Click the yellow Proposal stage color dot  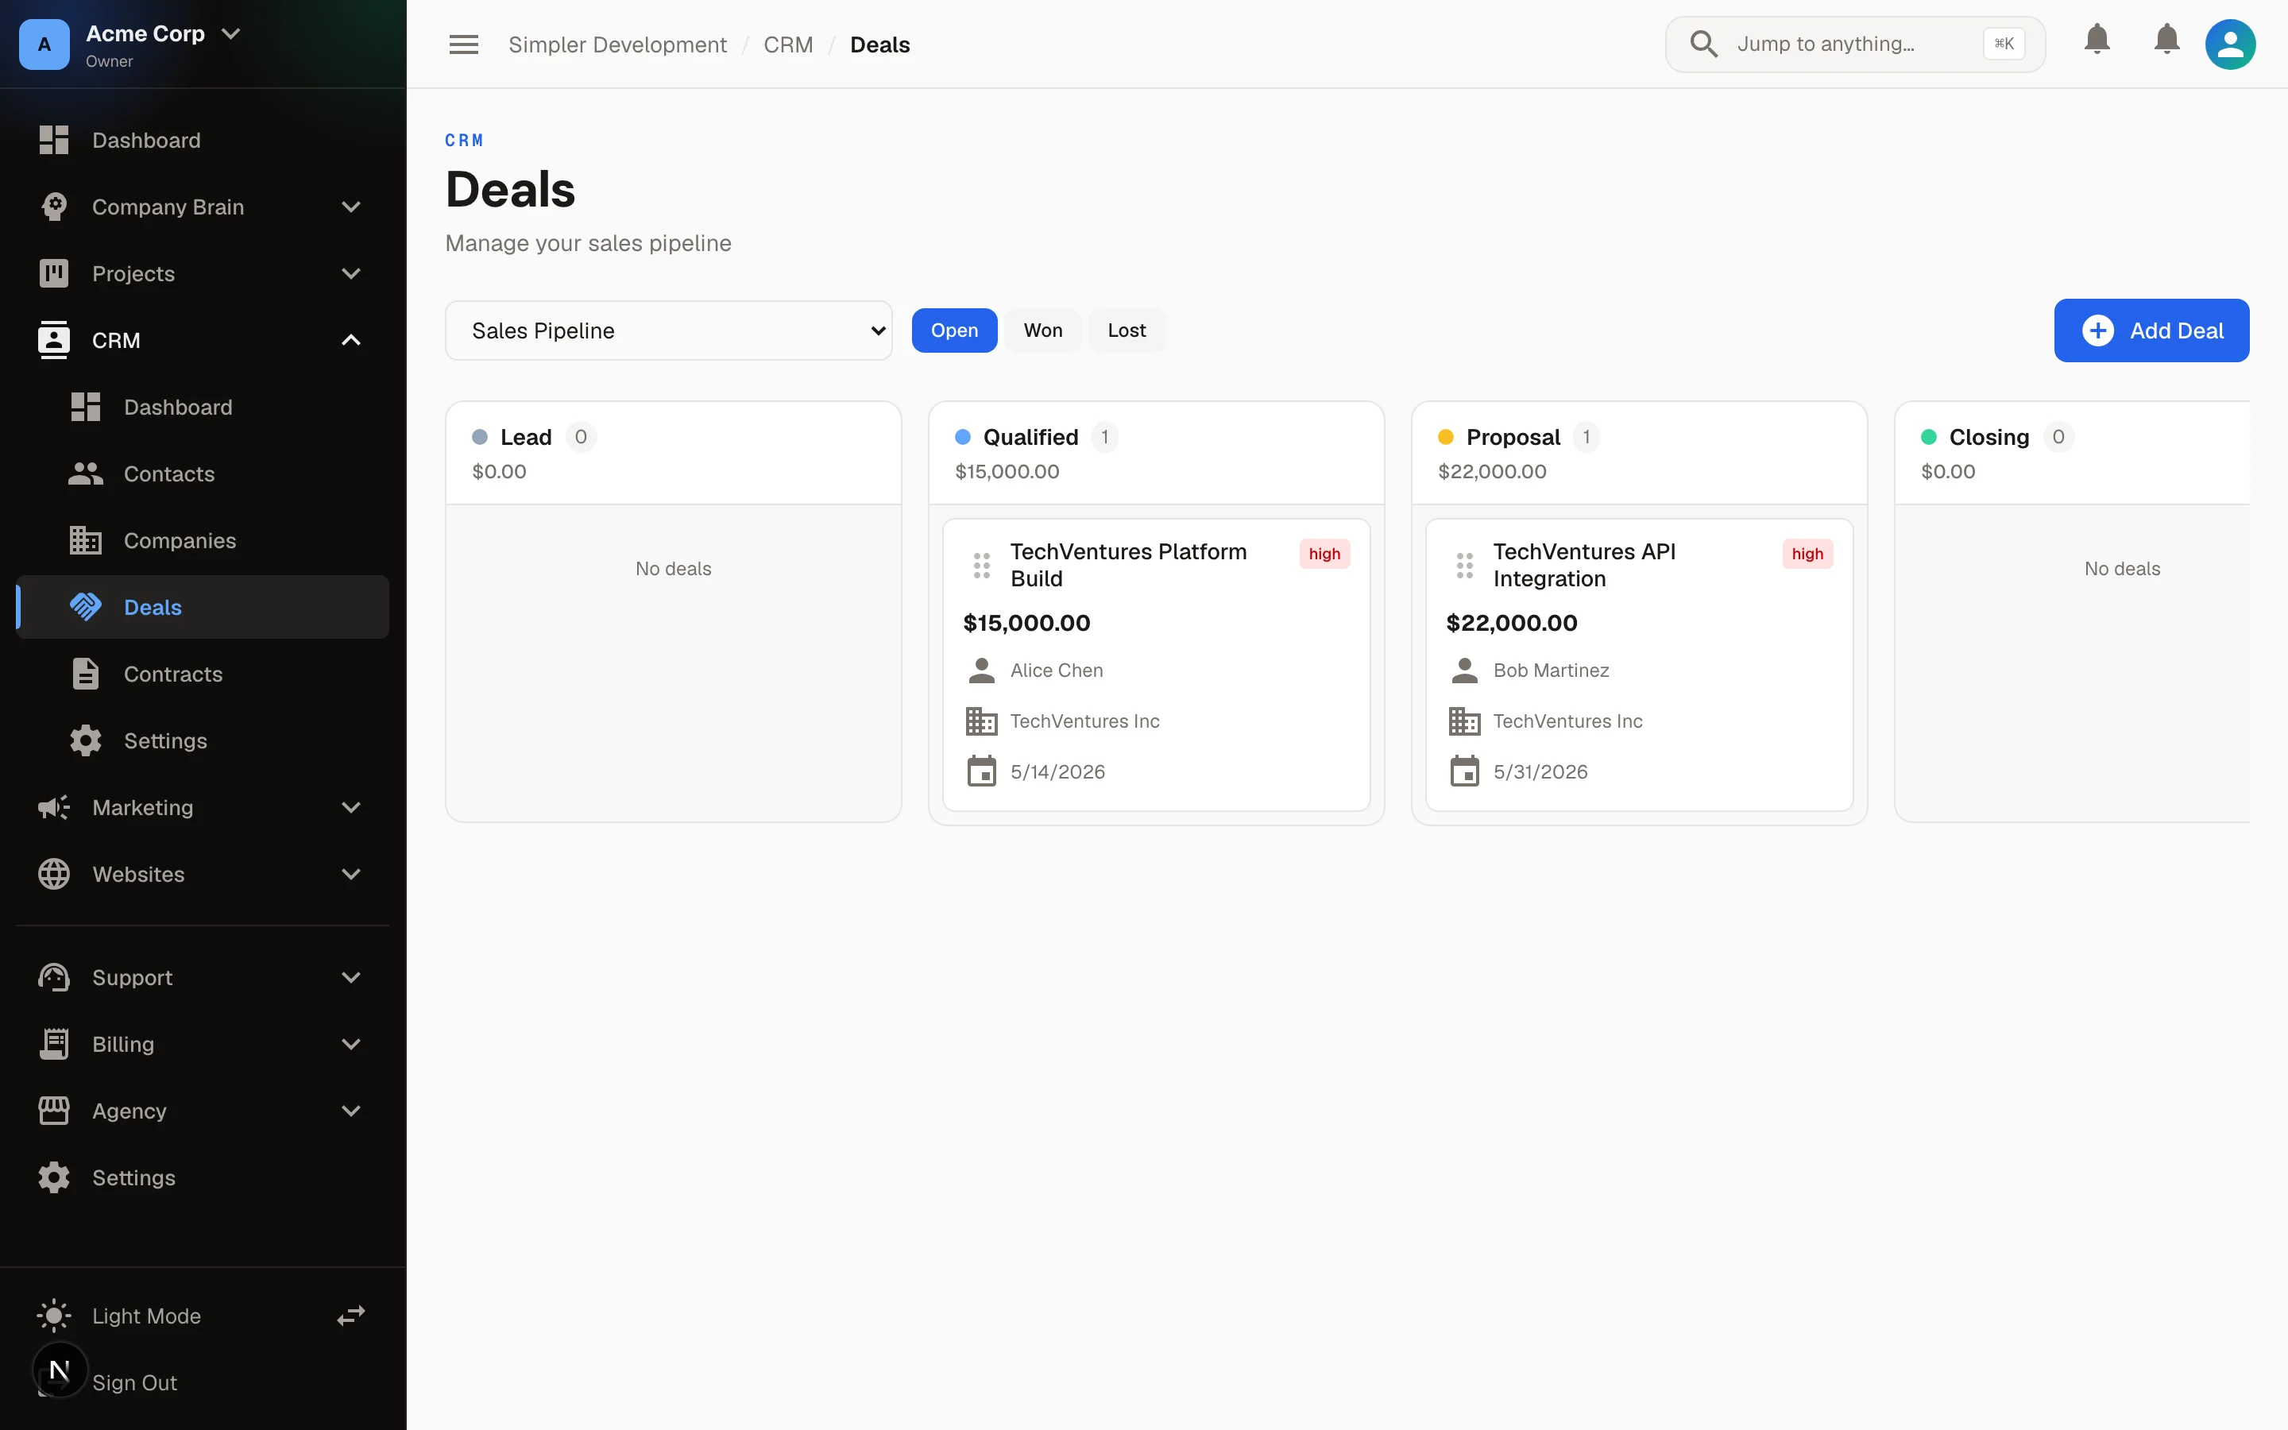(x=1446, y=437)
